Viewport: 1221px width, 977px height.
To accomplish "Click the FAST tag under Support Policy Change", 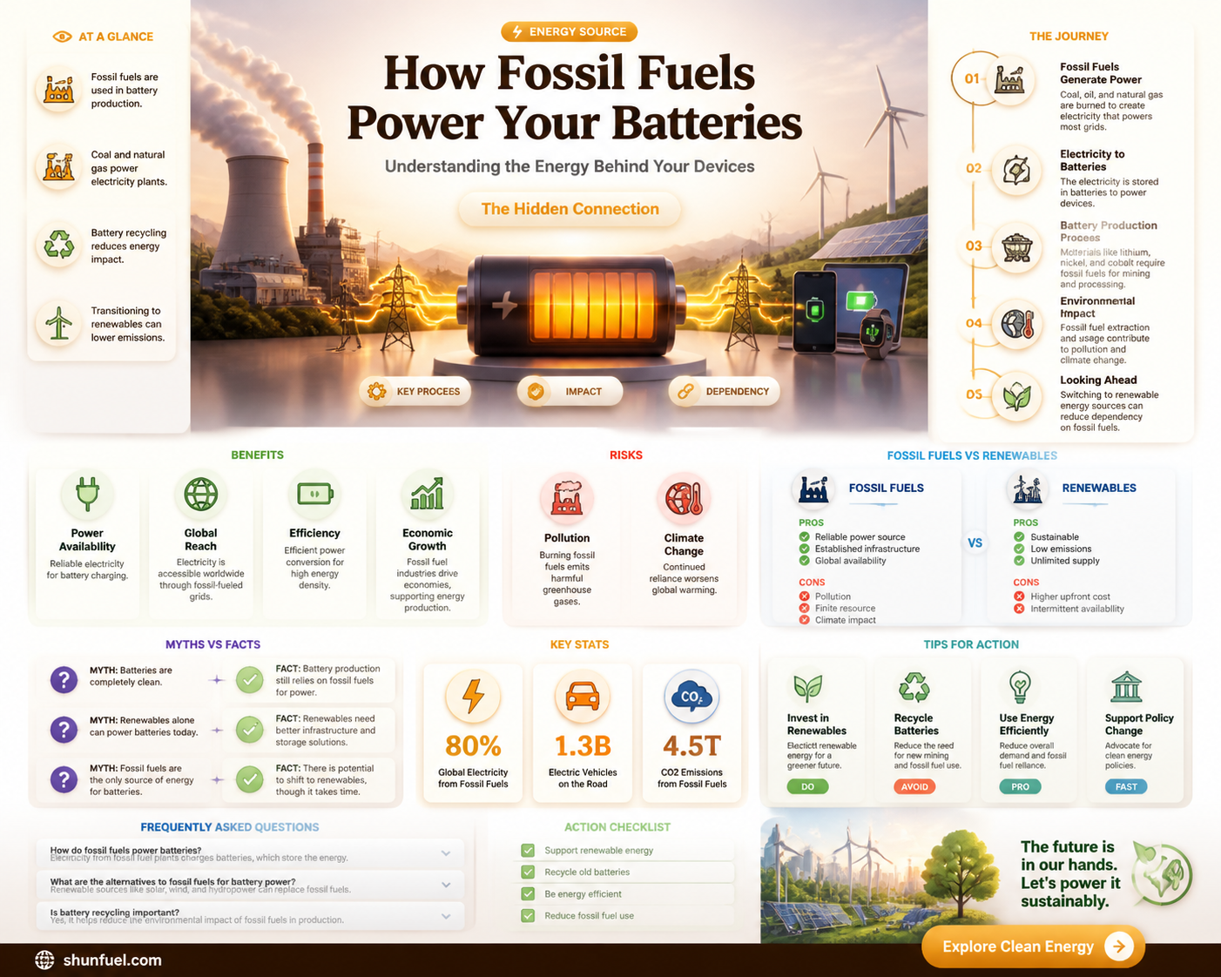I will 1126,786.
